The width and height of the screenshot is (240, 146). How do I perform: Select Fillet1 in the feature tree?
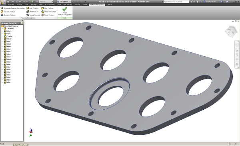tap(7, 34)
